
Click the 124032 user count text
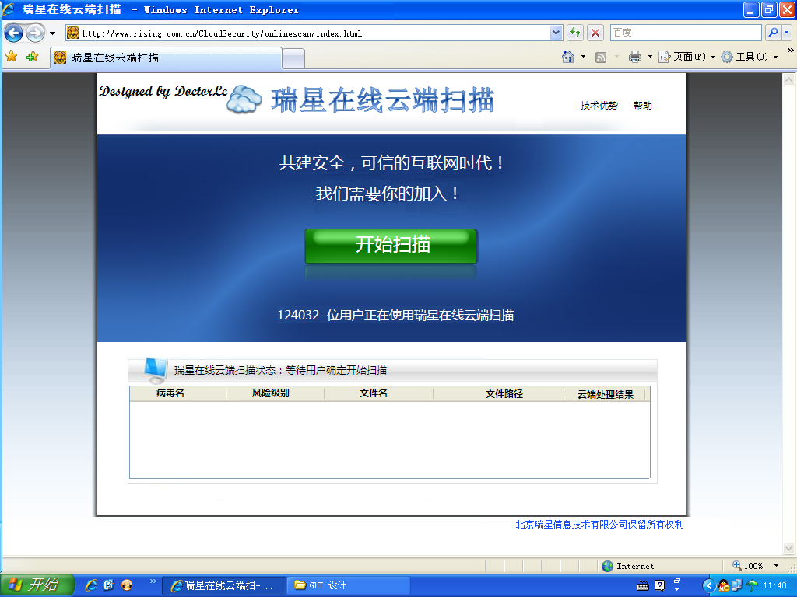[298, 316]
